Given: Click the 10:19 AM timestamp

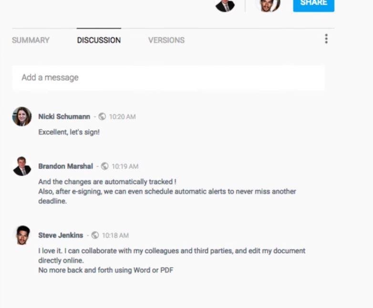Looking at the screenshot, I should 125,166.
